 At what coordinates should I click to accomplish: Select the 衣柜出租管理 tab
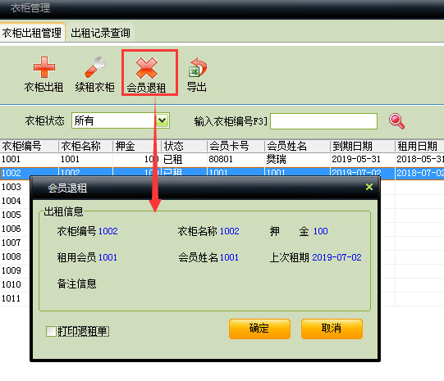tap(32, 33)
